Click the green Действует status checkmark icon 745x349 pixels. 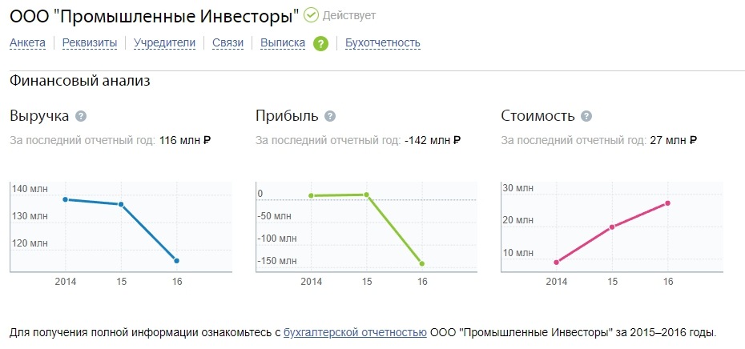pyautogui.click(x=311, y=15)
